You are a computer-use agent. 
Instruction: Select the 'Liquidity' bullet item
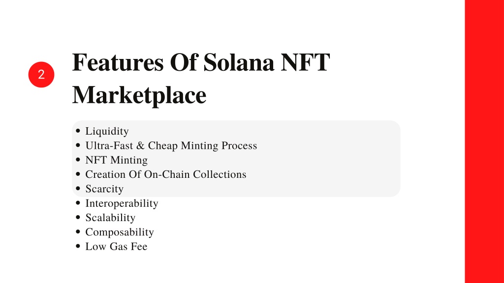coord(107,131)
